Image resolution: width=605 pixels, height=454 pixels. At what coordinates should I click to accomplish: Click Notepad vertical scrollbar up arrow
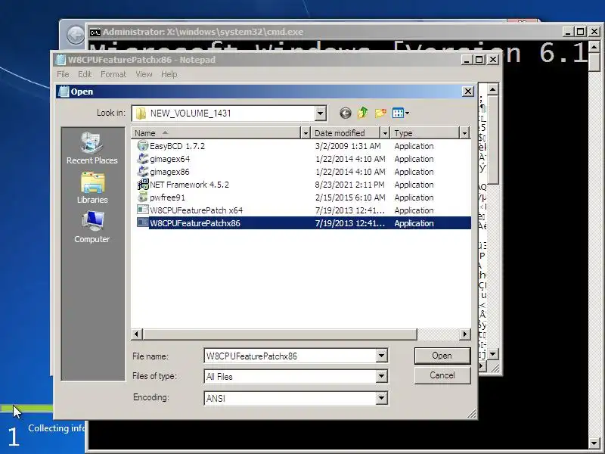click(x=493, y=89)
